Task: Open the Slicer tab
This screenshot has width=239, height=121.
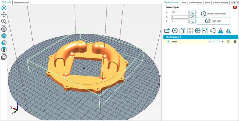Action: (x=184, y=3)
